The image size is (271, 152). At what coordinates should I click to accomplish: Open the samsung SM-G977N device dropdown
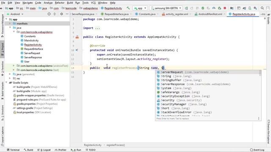click(166, 8)
